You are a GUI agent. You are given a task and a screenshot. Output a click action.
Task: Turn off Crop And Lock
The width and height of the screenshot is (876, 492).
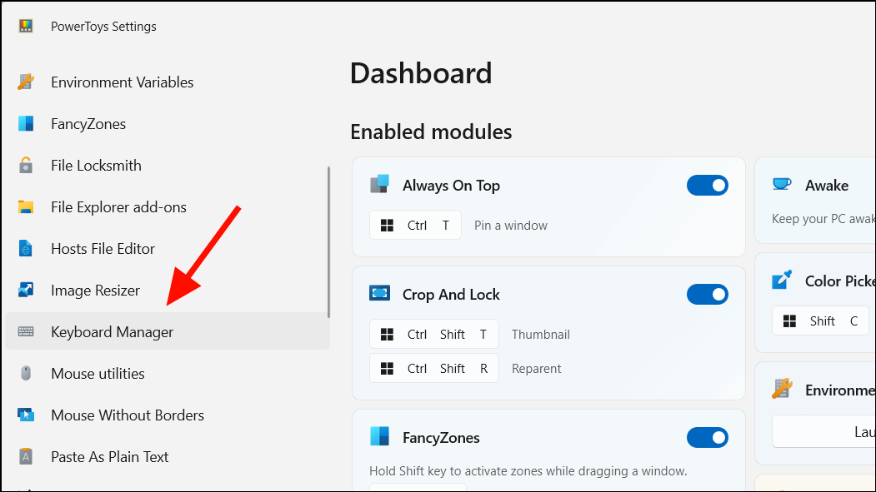[x=708, y=294]
